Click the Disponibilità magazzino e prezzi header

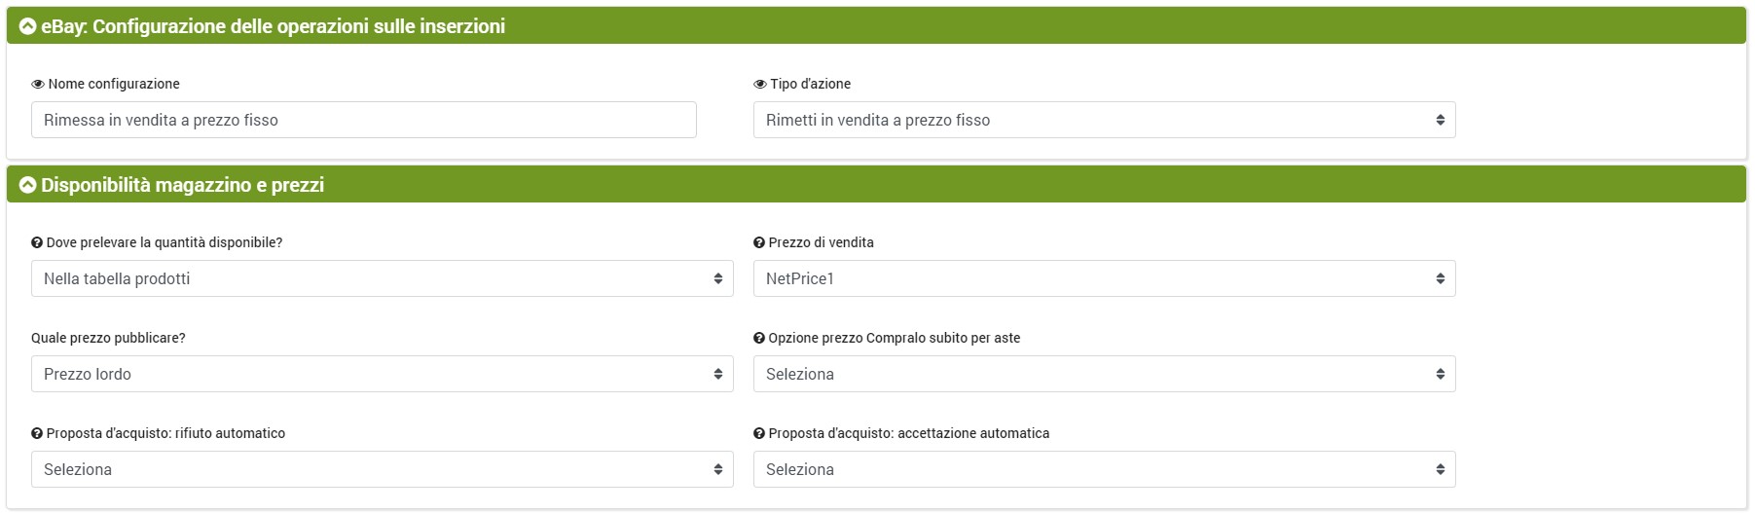[182, 185]
